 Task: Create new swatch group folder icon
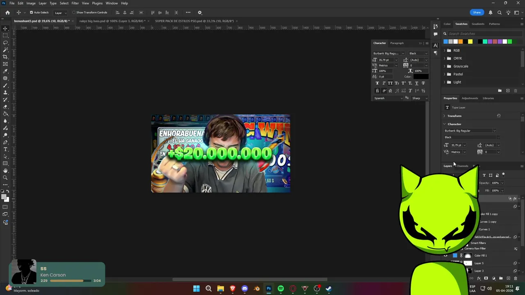tap(500, 91)
